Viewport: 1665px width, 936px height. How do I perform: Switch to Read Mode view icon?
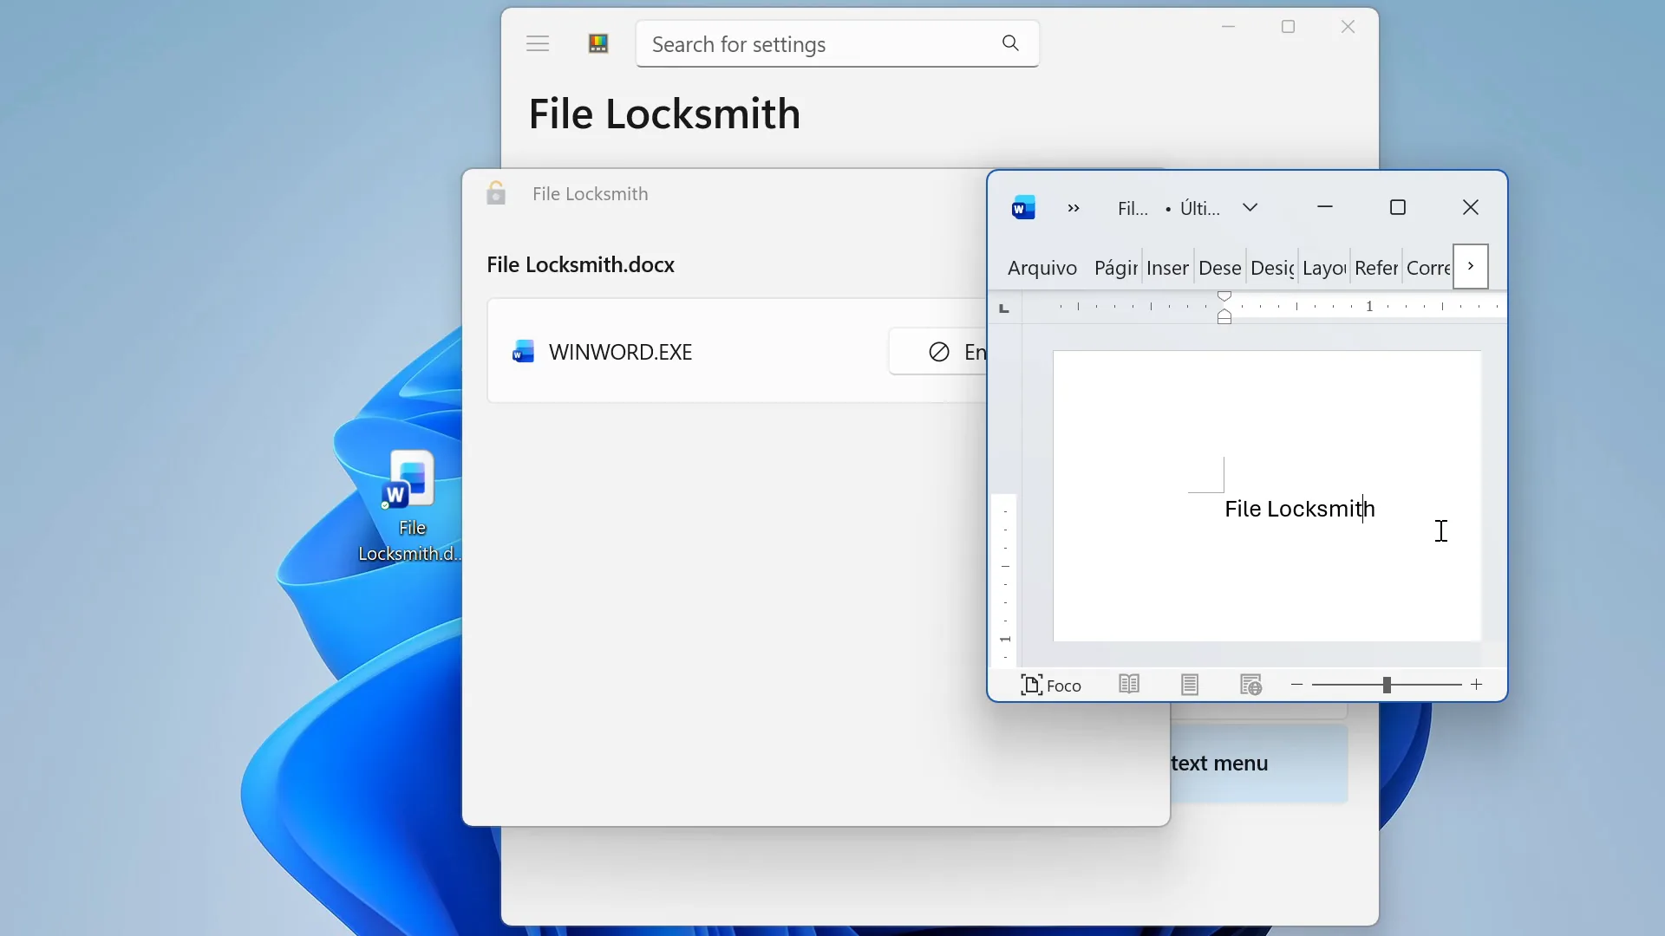pyautogui.click(x=1129, y=685)
